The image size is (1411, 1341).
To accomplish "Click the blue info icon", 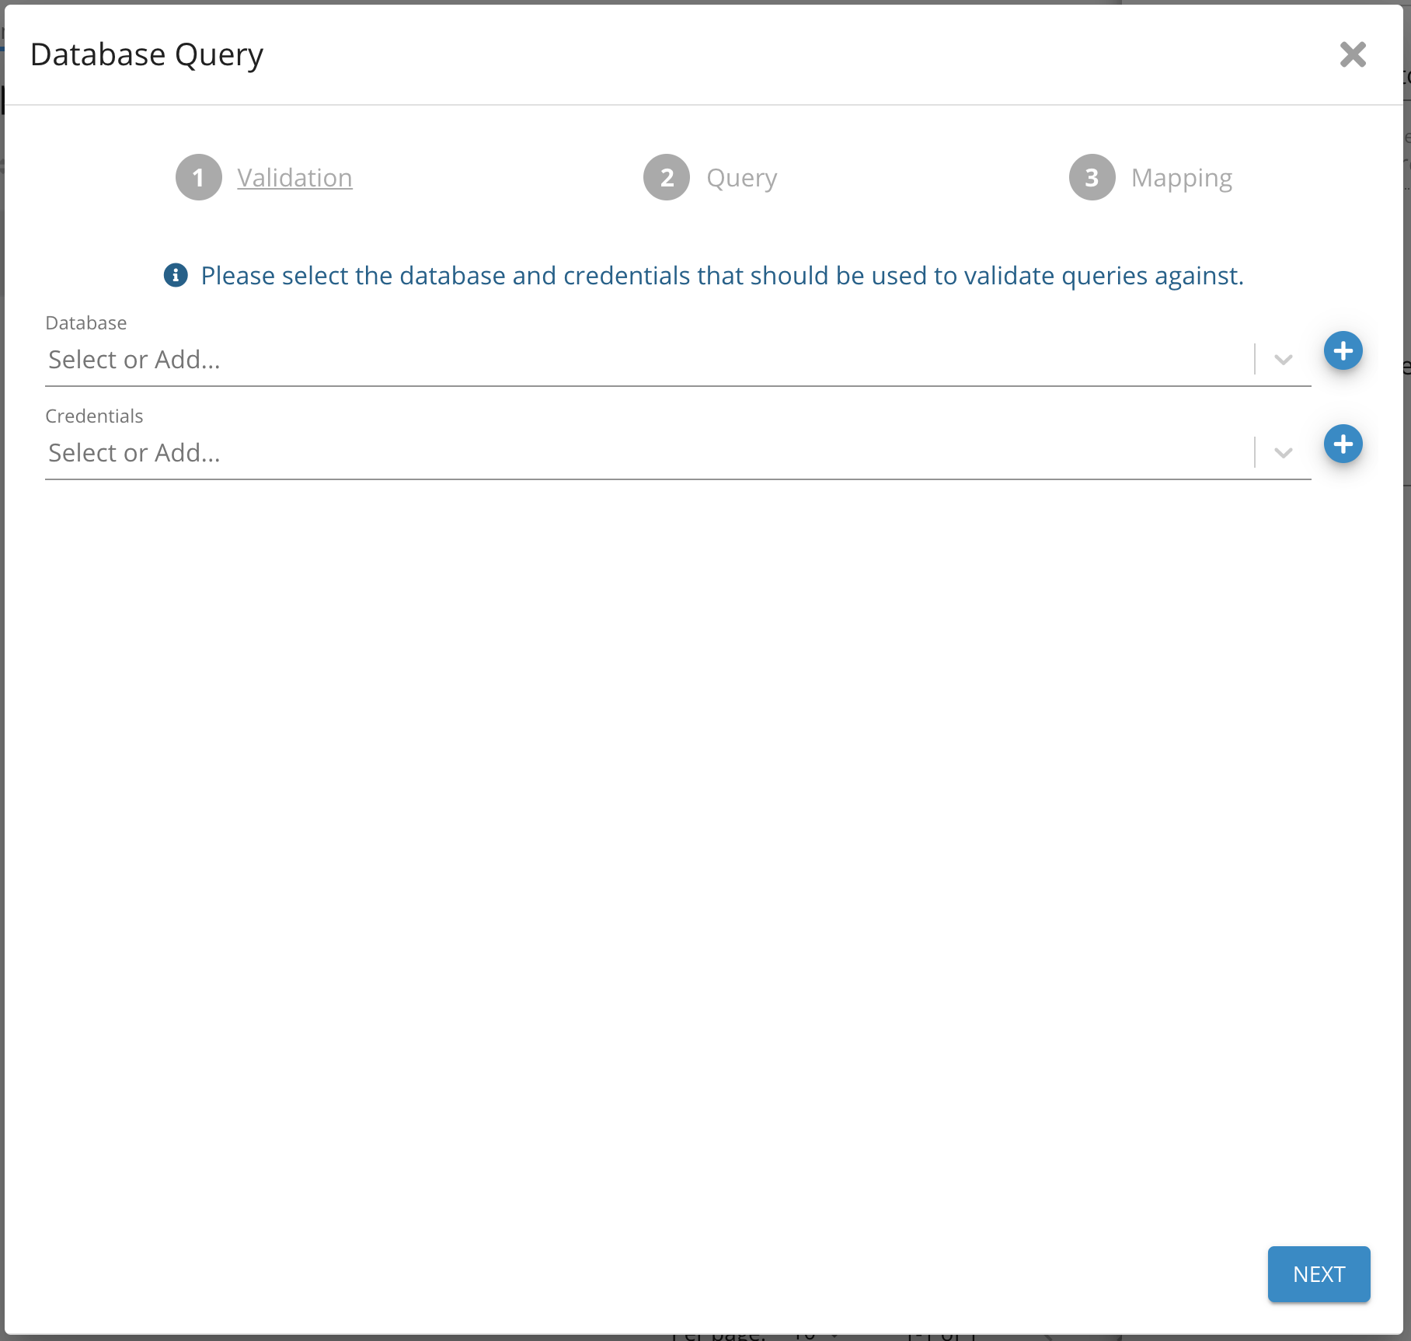I will point(176,275).
